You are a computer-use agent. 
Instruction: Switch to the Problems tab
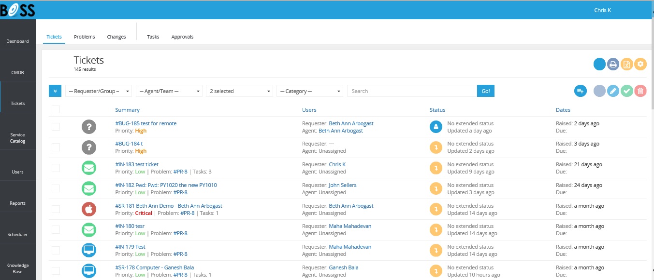coord(85,37)
